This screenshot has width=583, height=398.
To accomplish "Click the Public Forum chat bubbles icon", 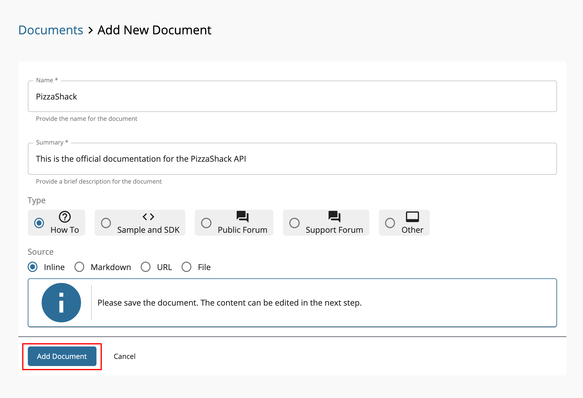I will pos(242,216).
